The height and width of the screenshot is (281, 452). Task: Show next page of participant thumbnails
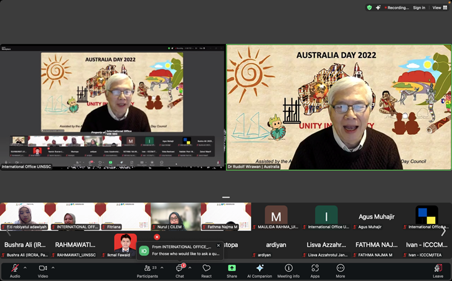tap(444, 231)
